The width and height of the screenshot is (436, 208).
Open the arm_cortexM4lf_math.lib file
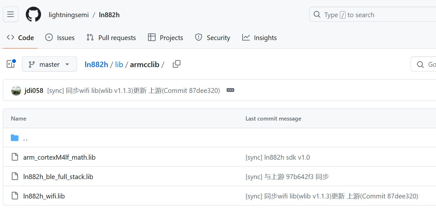click(x=59, y=157)
